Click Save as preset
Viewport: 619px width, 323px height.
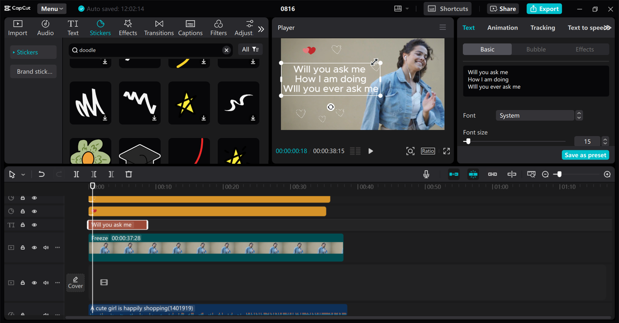585,155
